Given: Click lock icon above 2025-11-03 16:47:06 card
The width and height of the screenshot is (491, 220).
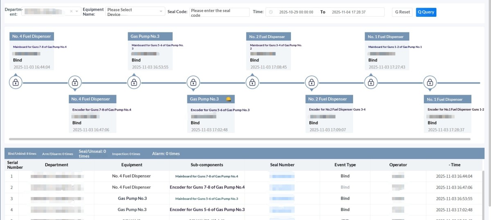Looking at the screenshot, I should (75, 82).
